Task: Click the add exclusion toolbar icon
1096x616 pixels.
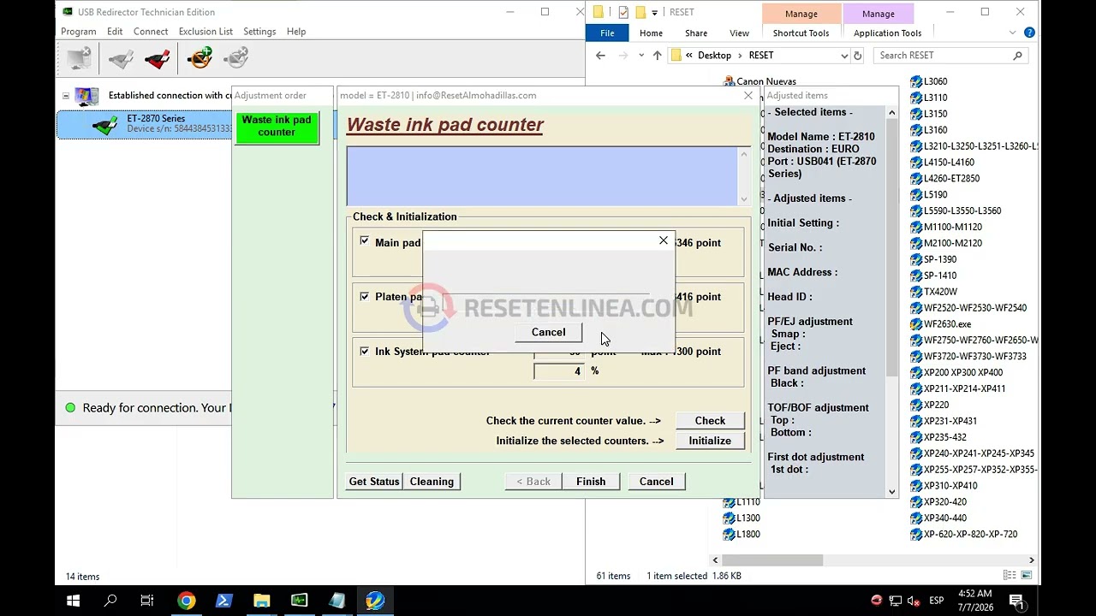Action: coord(200,58)
